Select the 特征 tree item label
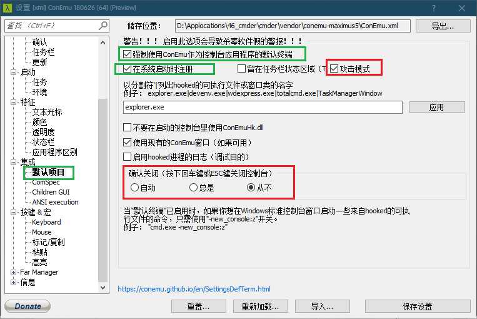Screen dimensions: 477x319 point(28,102)
